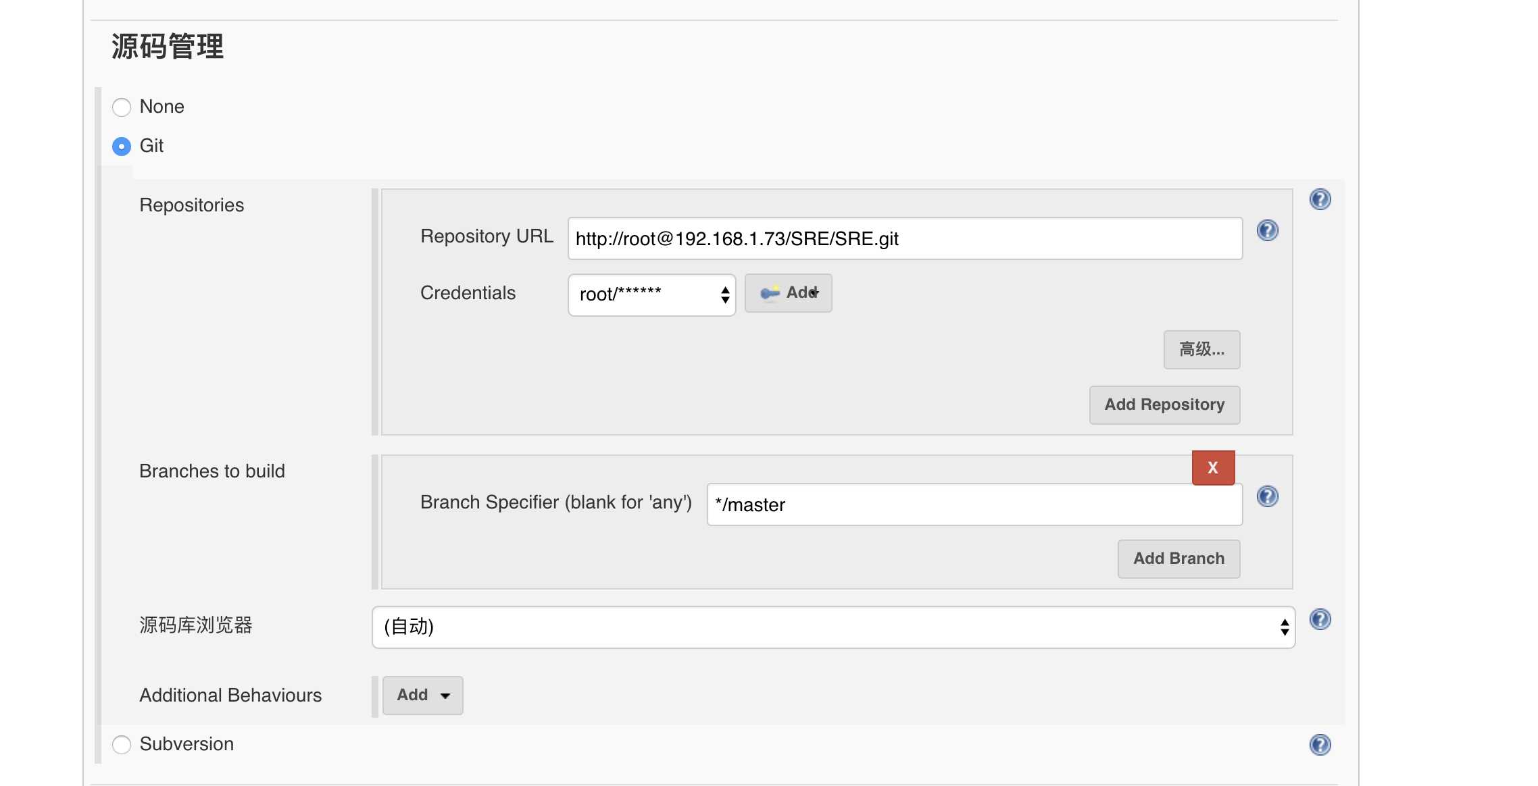Click the Git option label text
1538x786 pixels.
pyautogui.click(x=152, y=146)
